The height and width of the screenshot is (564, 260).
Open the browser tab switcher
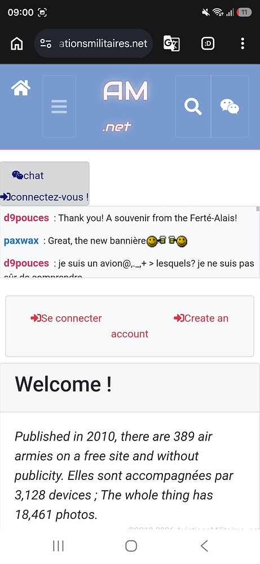click(x=208, y=44)
